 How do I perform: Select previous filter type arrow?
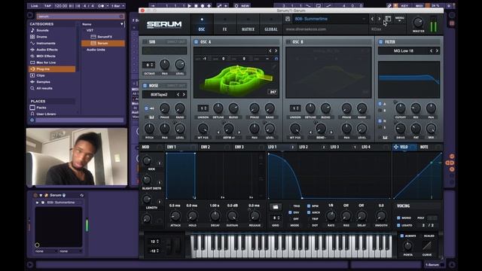pyautogui.click(x=431, y=51)
